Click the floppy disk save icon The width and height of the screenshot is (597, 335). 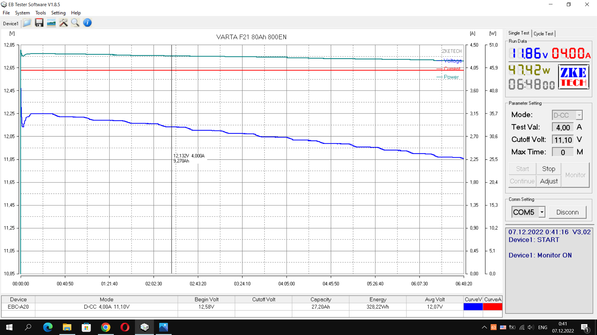coord(39,23)
